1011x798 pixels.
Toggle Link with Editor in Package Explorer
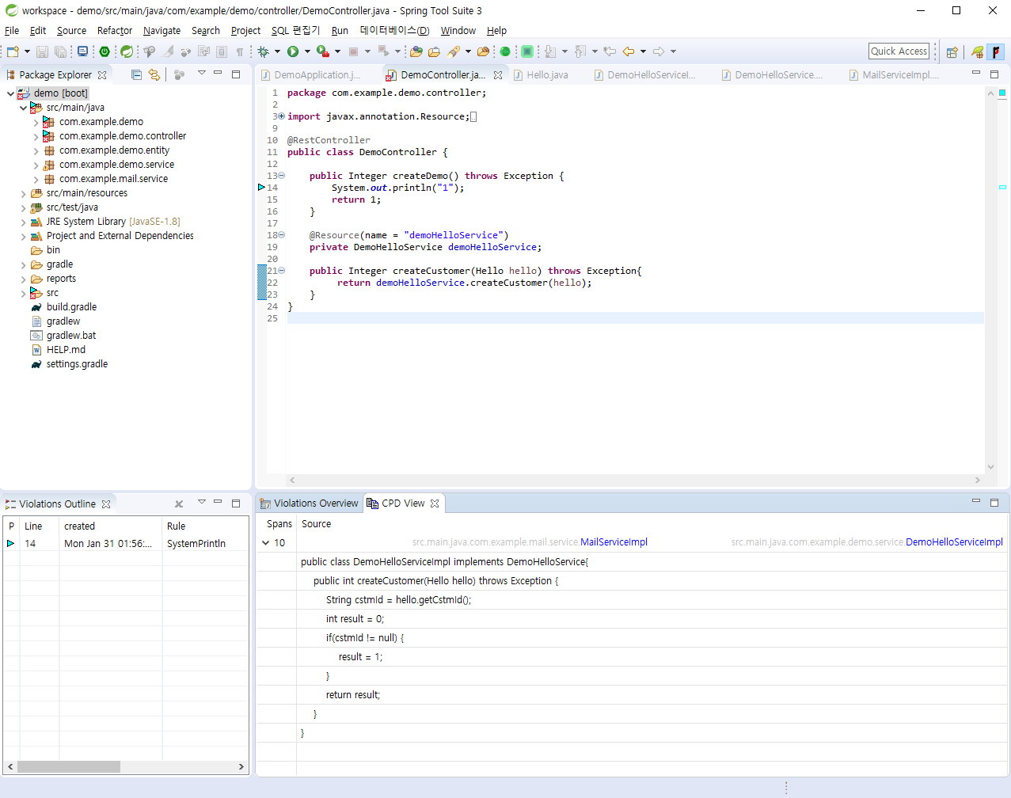point(154,74)
